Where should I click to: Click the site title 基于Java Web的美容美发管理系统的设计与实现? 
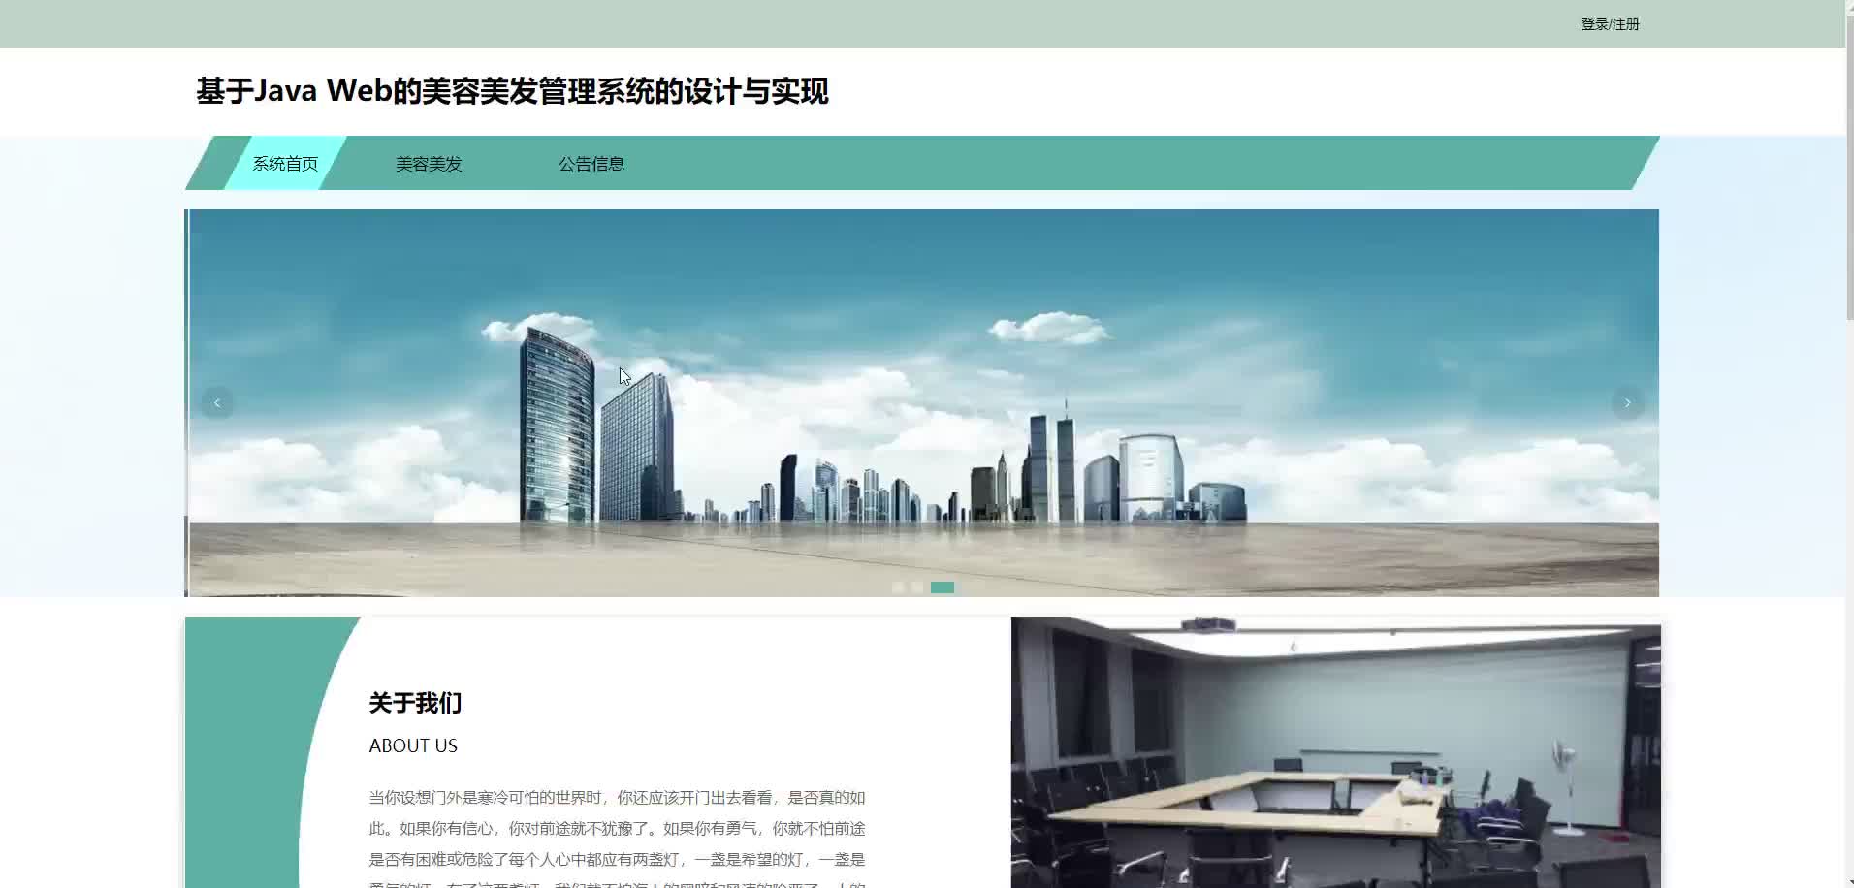(x=512, y=91)
